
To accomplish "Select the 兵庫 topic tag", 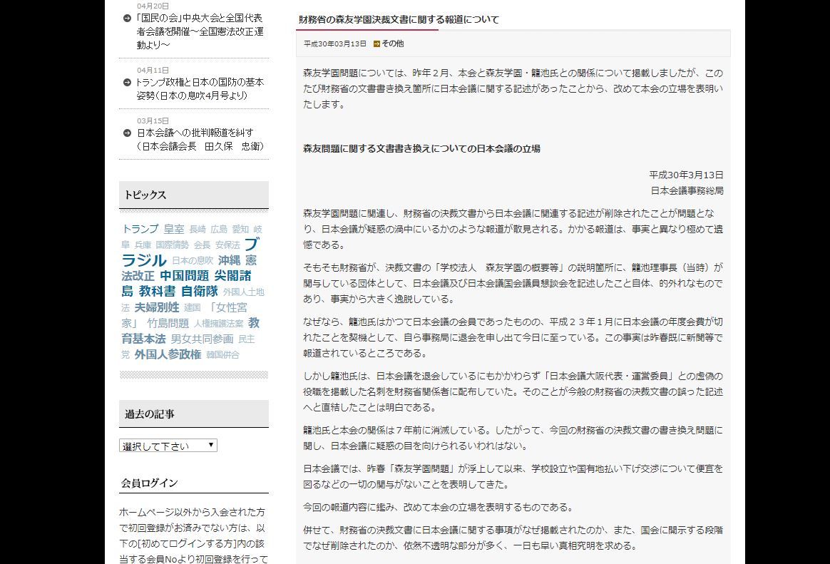I will (x=143, y=245).
